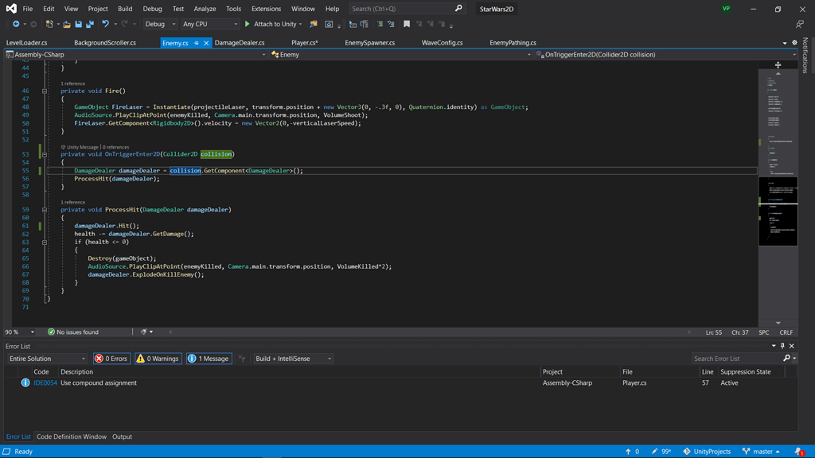Viewport: 815px width, 458px height.
Task: Open window tab overflow dropdown arrow
Action: [785, 43]
